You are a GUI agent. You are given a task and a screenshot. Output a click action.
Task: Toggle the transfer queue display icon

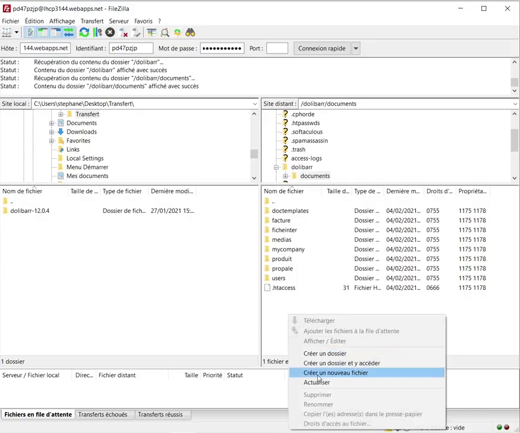[69, 32]
